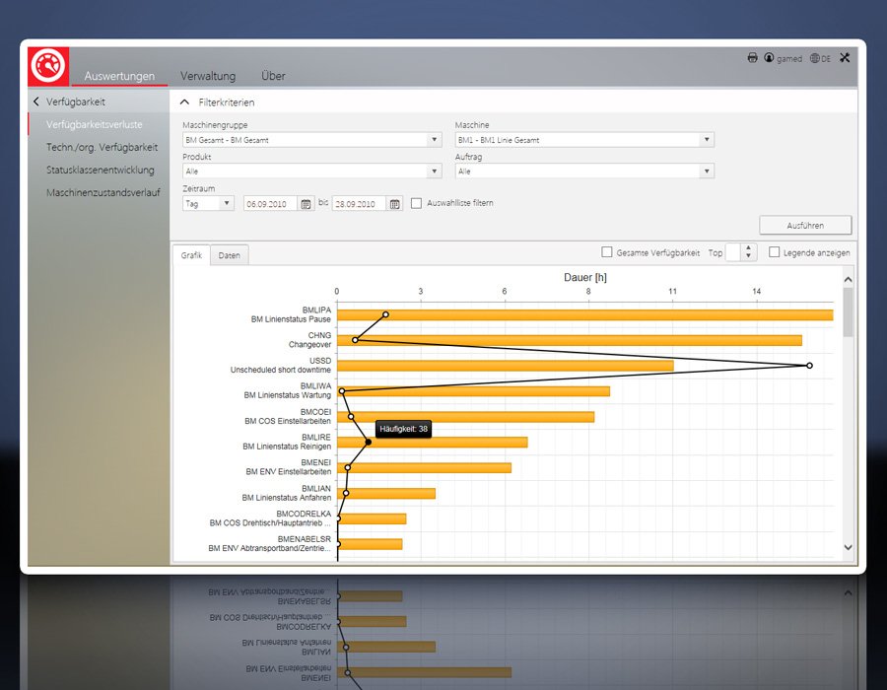This screenshot has height=690, width=887.
Task: Open Techn./org. Verfügbarkeit report
Action: (x=102, y=147)
